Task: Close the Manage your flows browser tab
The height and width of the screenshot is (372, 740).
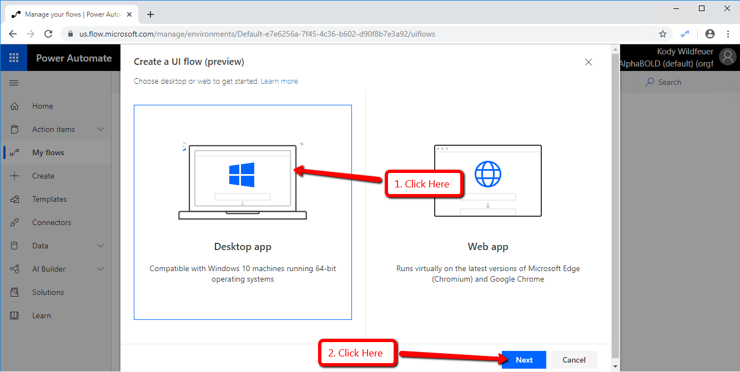Action: coord(130,14)
